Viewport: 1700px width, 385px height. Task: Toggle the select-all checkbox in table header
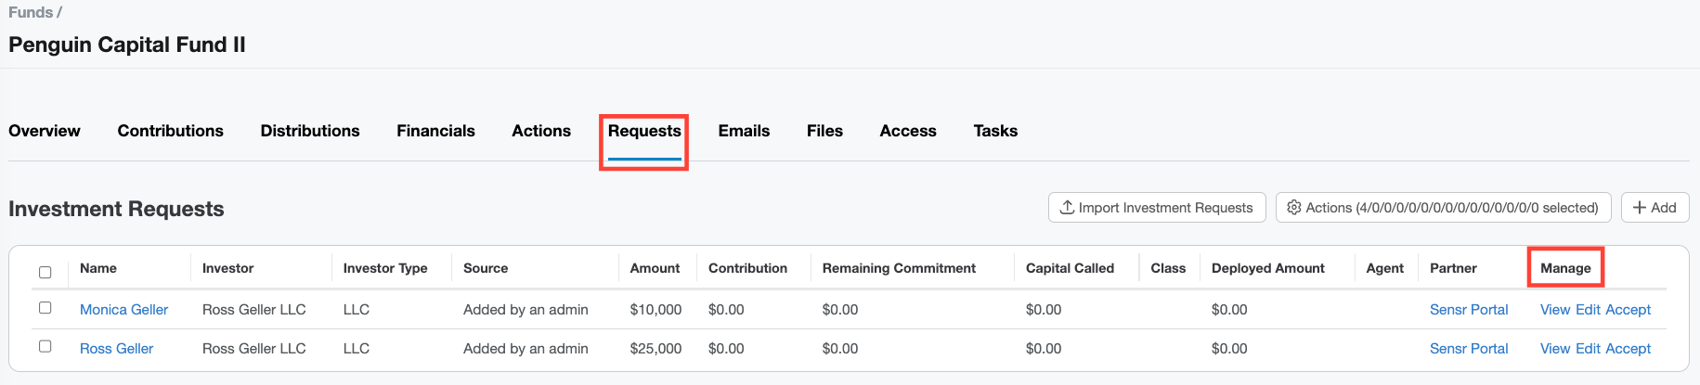tap(45, 272)
